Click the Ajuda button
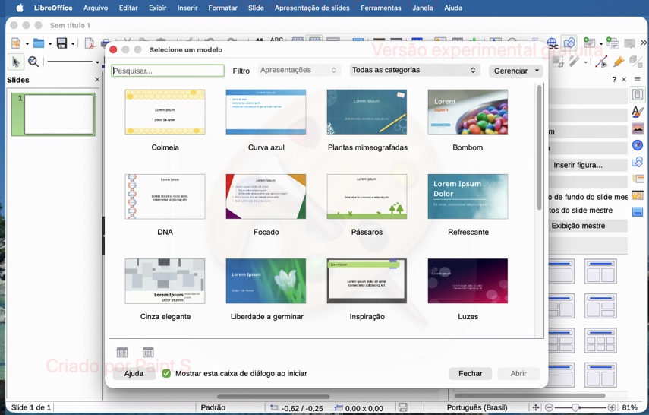The image size is (649, 415). coord(134,373)
